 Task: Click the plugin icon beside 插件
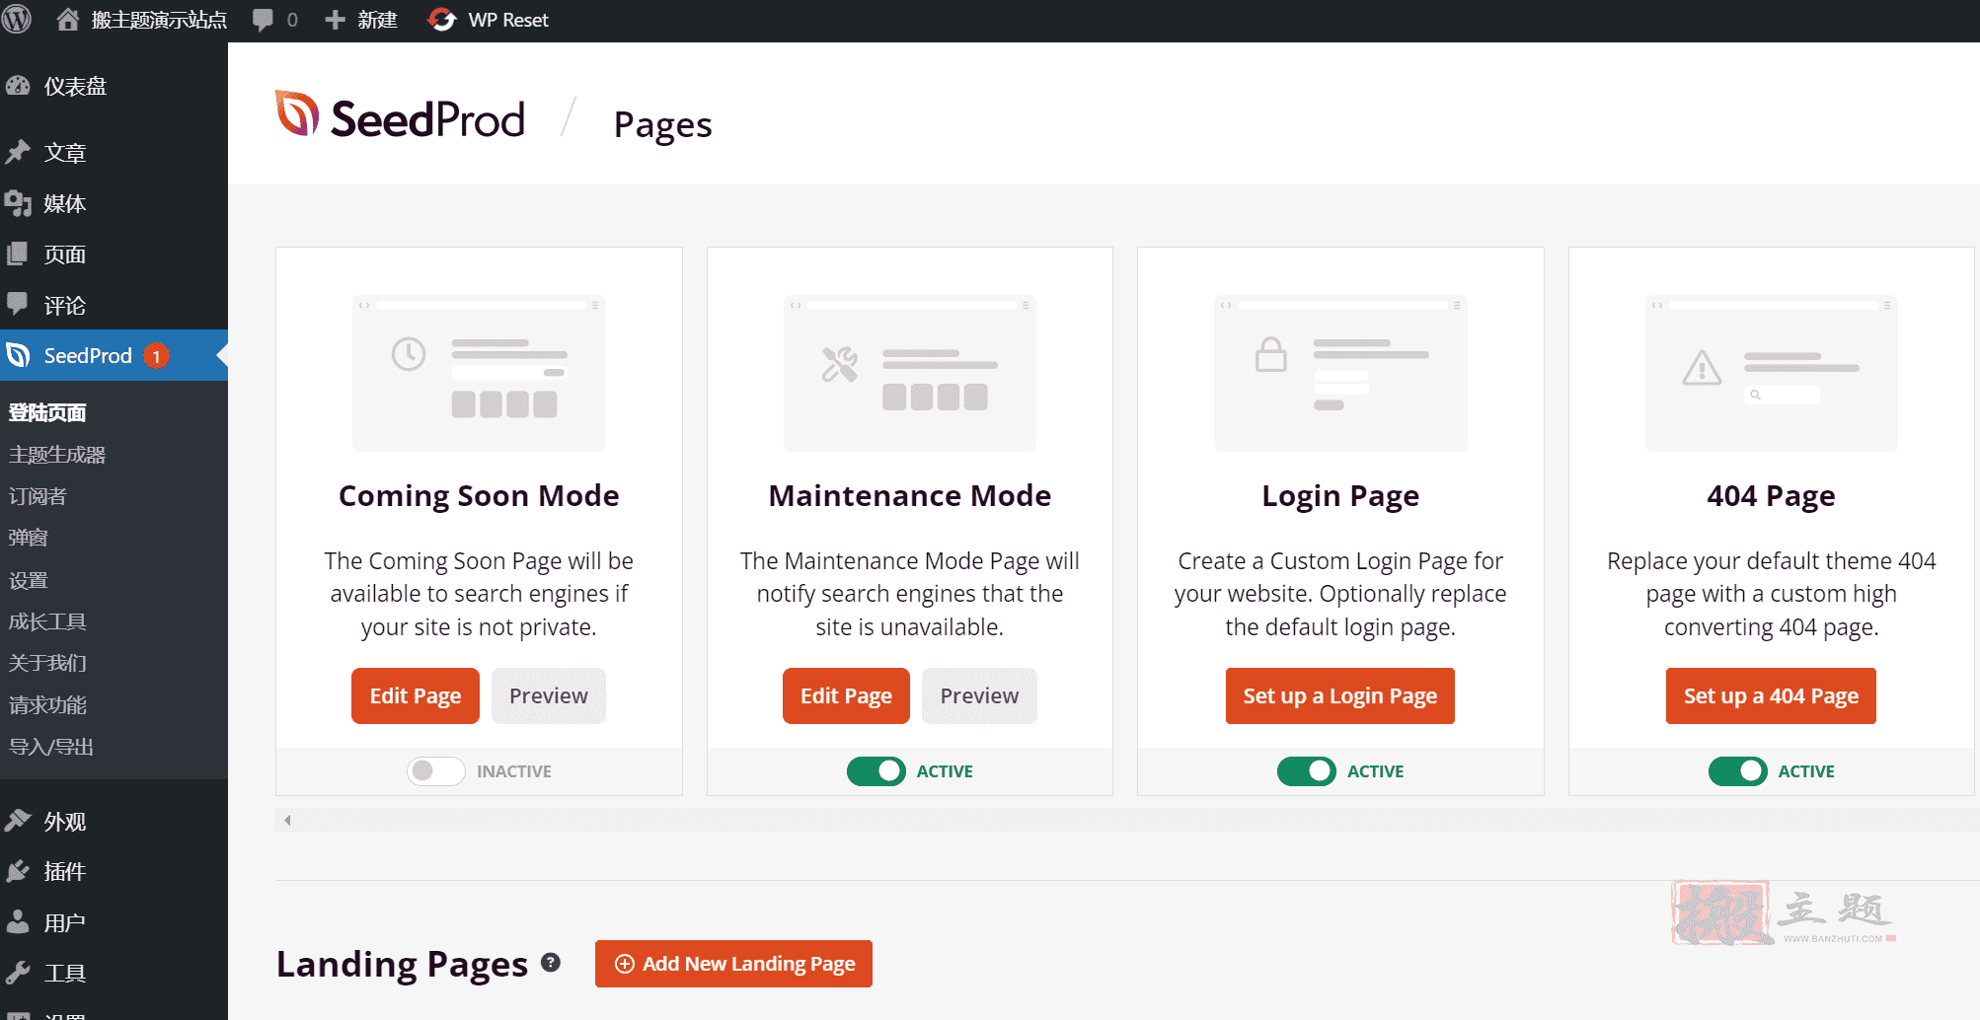click(18, 871)
